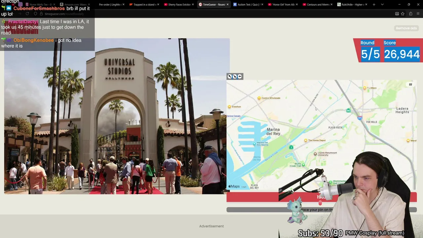The width and height of the screenshot is (423, 238).
Task: Click the 5/5 round indicator
Action: pos(370,54)
